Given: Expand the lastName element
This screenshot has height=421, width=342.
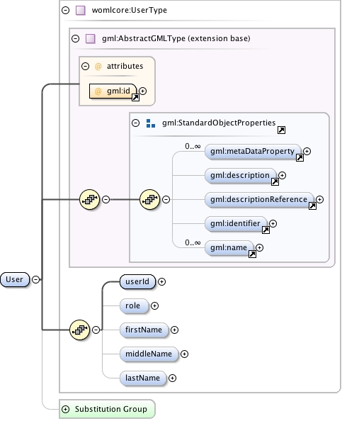Looking at the screenshot, I should pos(172,378).
